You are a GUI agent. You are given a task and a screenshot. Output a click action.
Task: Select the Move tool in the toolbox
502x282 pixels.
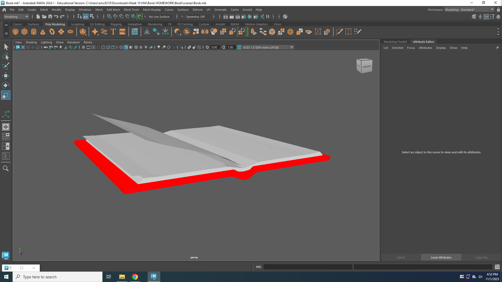coord(6,76)
